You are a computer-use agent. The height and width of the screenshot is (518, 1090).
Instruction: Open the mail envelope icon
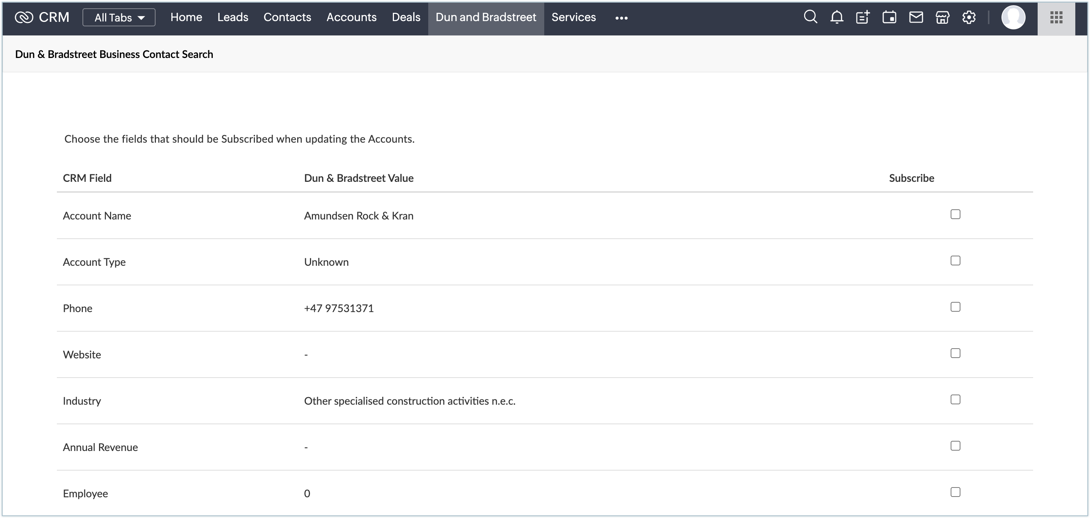pos(916,17)
